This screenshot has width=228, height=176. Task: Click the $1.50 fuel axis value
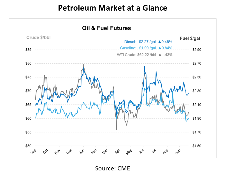[x=197, y=146]
